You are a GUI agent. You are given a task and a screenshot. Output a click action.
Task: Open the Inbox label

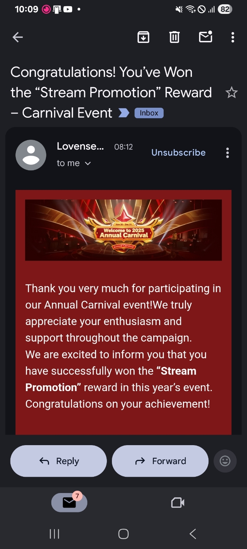149,113
